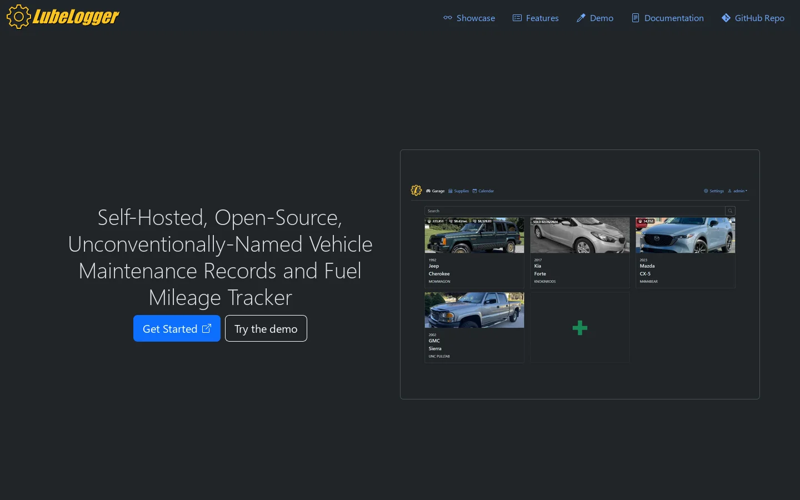Select the Calendar tab in the preview

(483, 191)
